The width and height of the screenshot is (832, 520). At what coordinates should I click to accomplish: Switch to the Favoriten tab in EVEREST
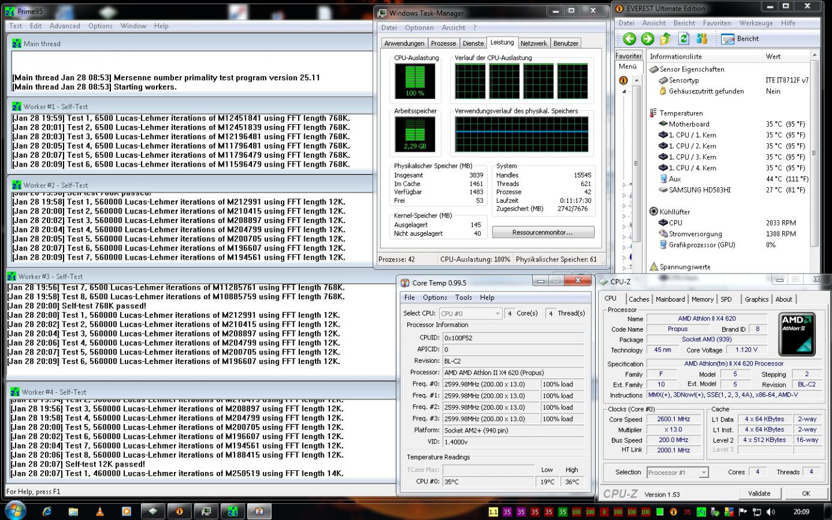click(628, 55)
